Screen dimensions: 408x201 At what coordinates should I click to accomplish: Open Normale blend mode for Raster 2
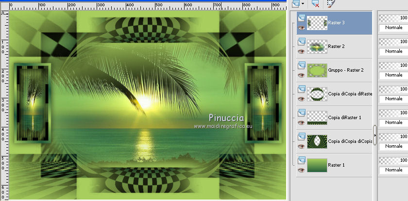click(x=393, y=51)
